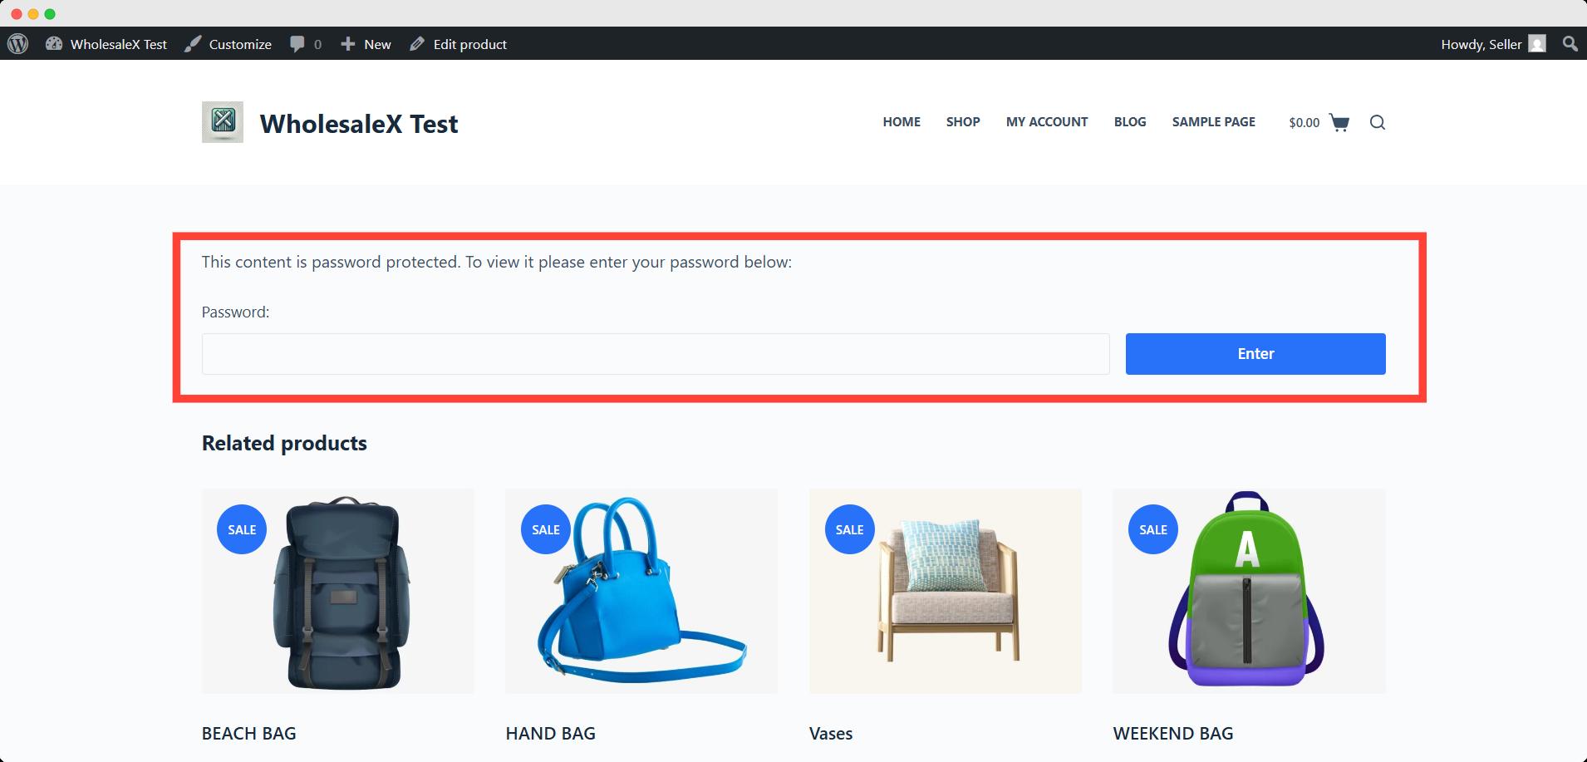Click the admin bar search magnifier
Viewport: 1587px width, 762px height.
pos(1570,44)
